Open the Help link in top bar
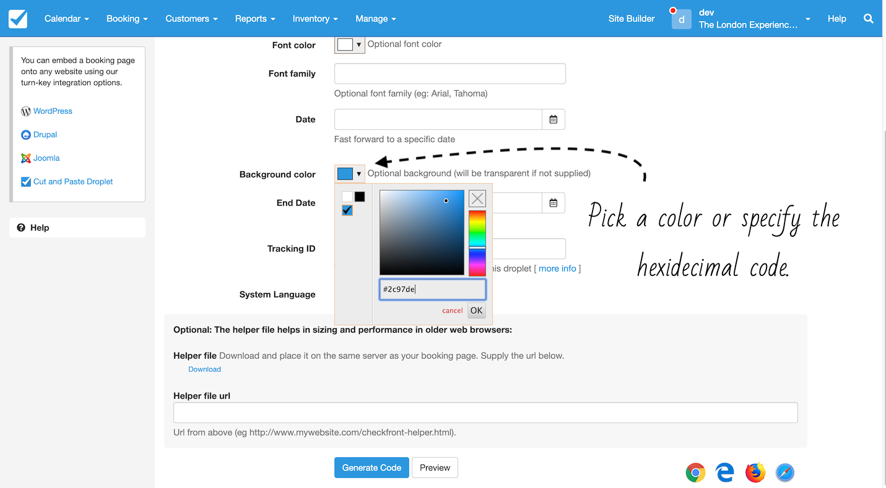This screenshot has height=488, width=886. pos(836,19)
